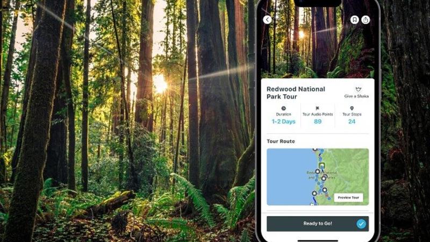This screenshot has height=242, width=430.
Task: Bookmark the Redwood tour
Action: pyautogui.click(x=354, y=20)
